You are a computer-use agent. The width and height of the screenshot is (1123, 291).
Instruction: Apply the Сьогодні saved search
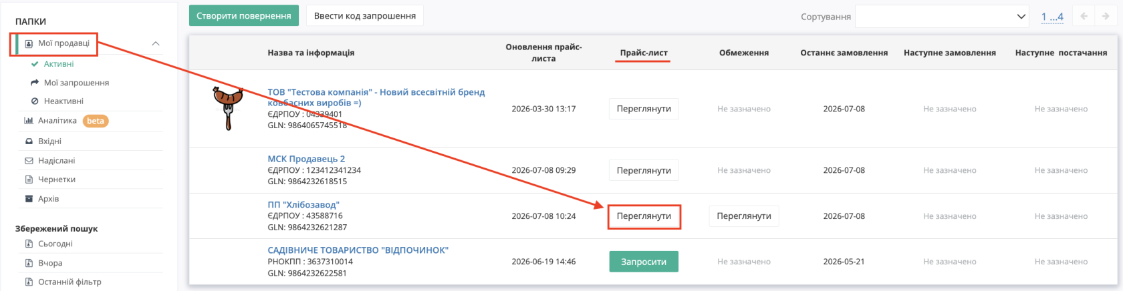[55, 244]
